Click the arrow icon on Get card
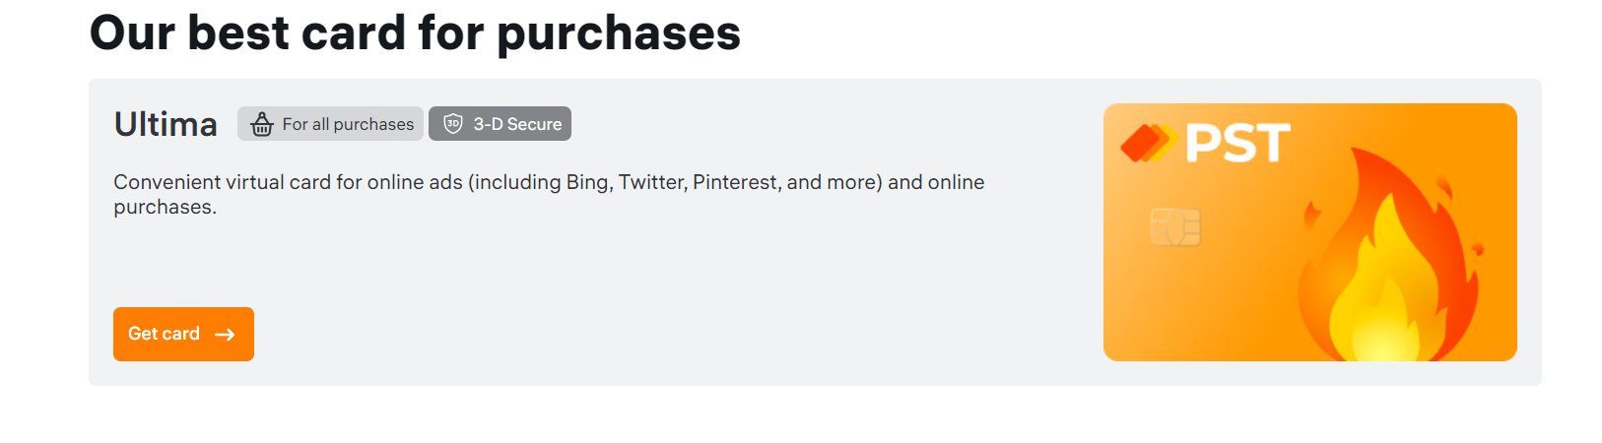The height and width of the screenshot is (443, 1602). coord(225,335)
